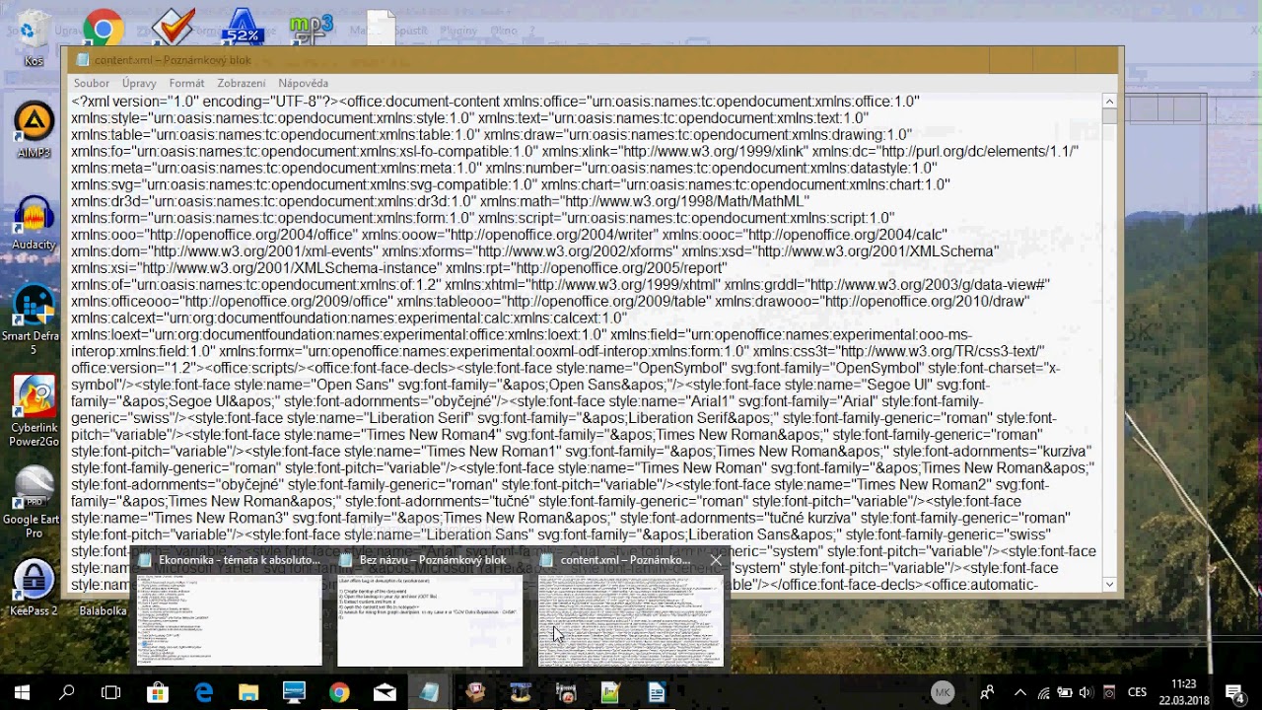The height and width of the screenshot is (710, 1262).
Task: Click the Notepad scrollbar up arrow
Action: click(x=1109, y=102)
